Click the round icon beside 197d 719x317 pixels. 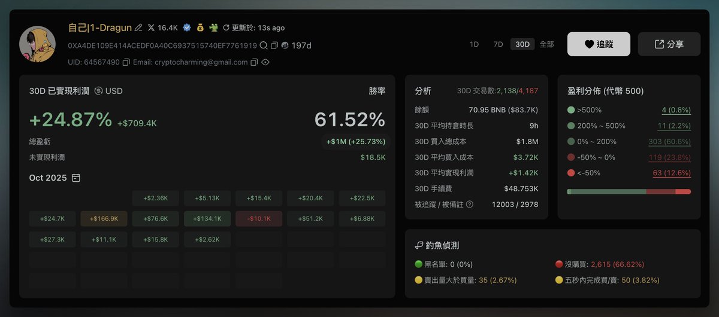click(285, 45)
